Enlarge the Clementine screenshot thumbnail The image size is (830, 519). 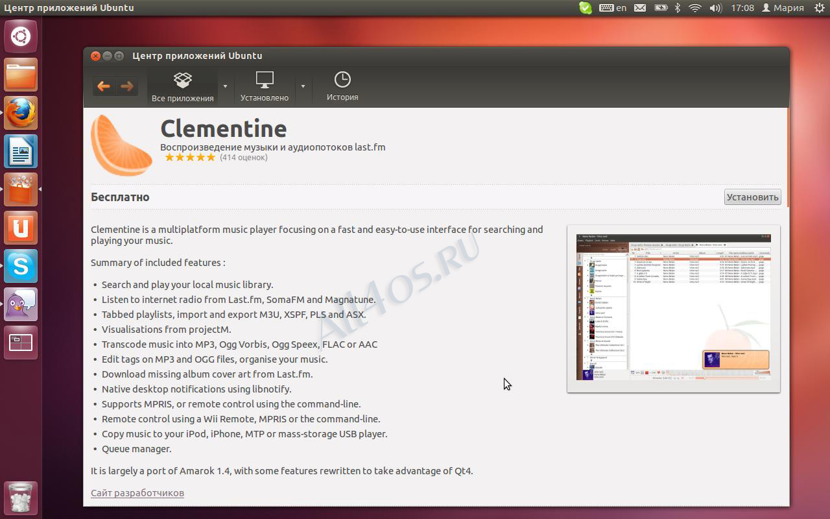pos(674,309)
